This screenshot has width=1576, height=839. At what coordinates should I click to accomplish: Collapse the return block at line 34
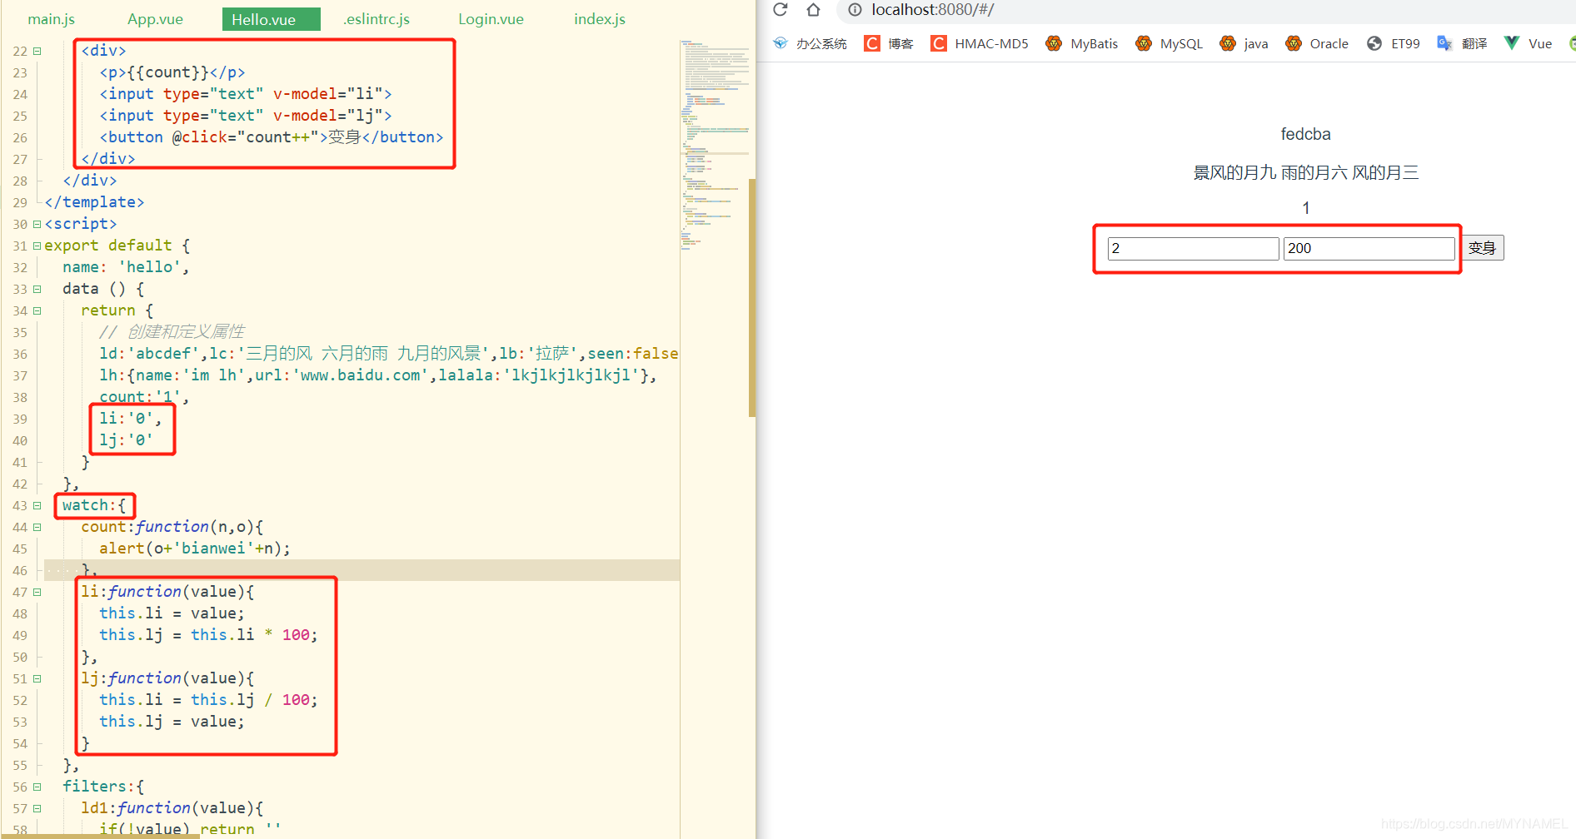(x=37, y=310)
